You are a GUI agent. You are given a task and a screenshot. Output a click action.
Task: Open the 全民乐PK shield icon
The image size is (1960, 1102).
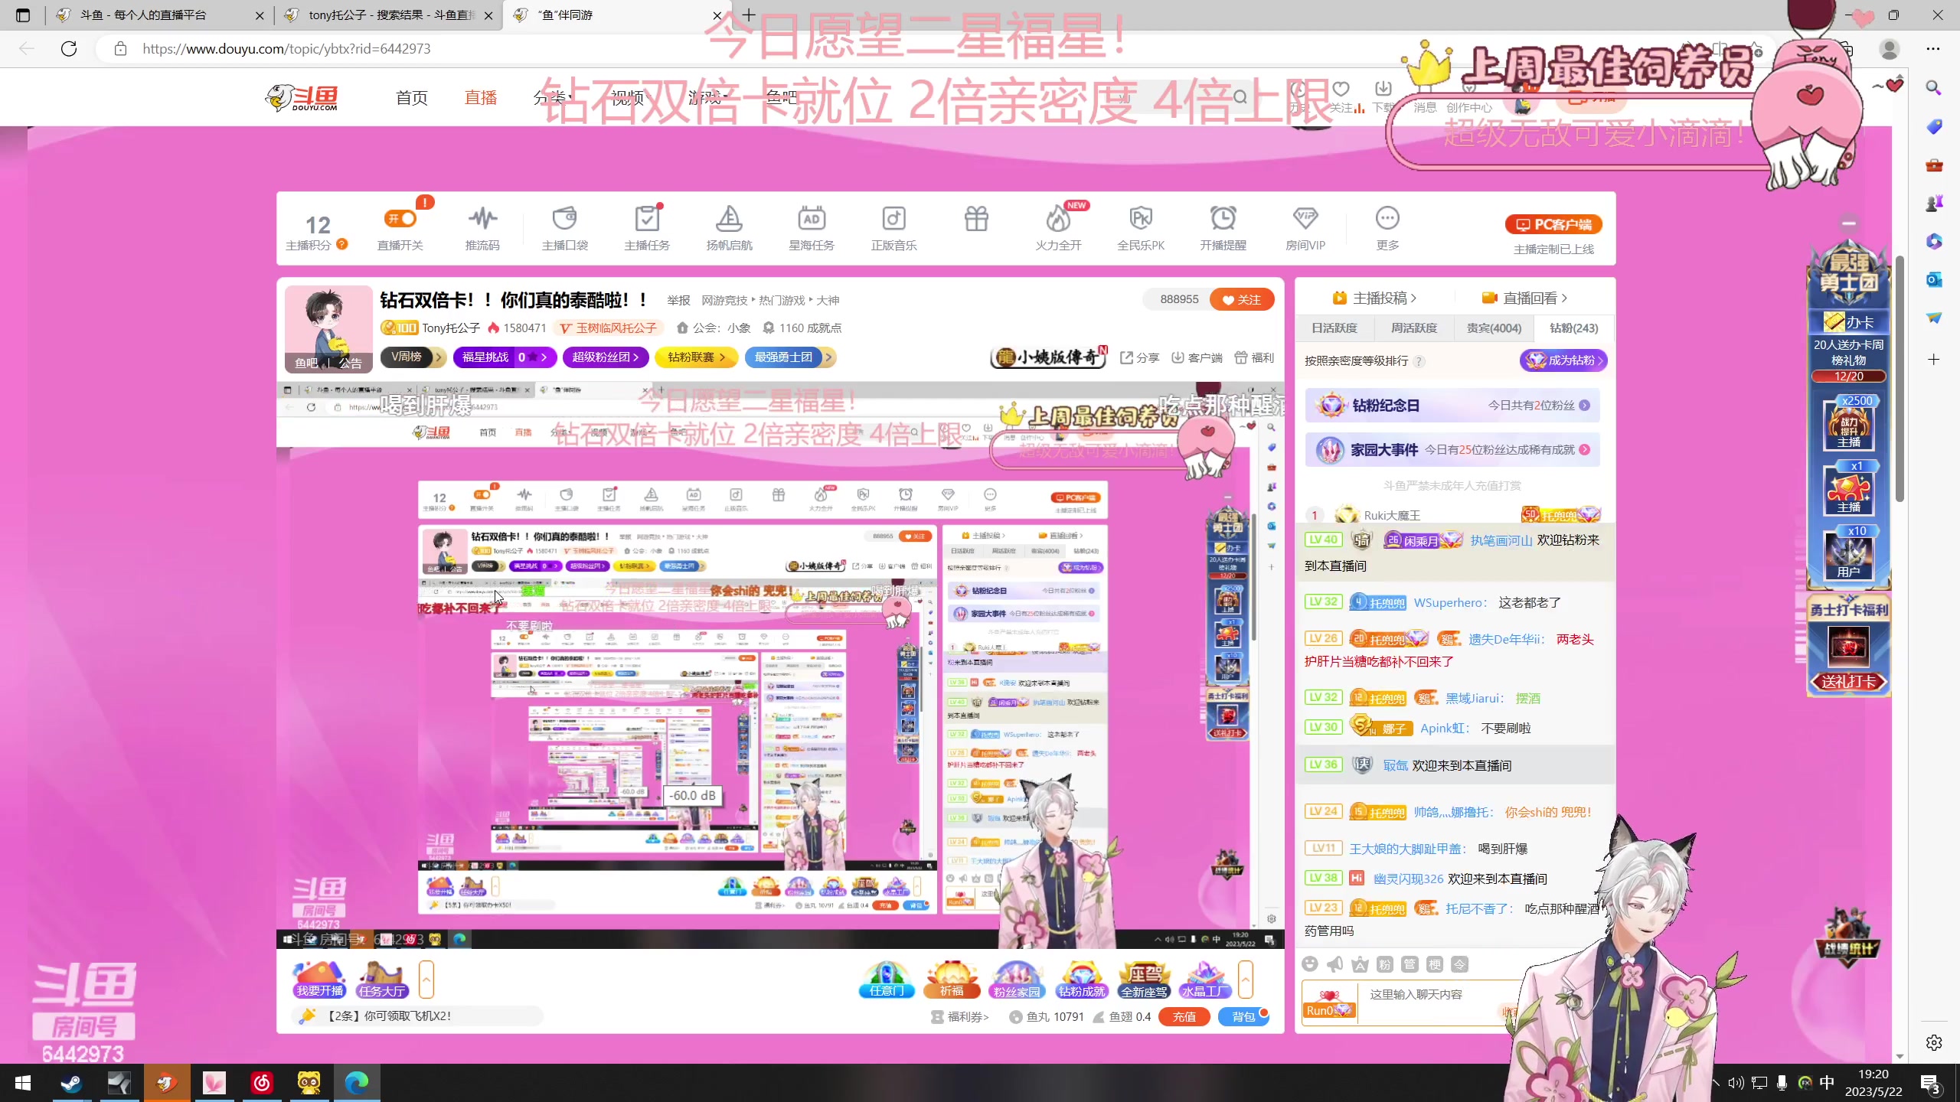point(1141,228)
